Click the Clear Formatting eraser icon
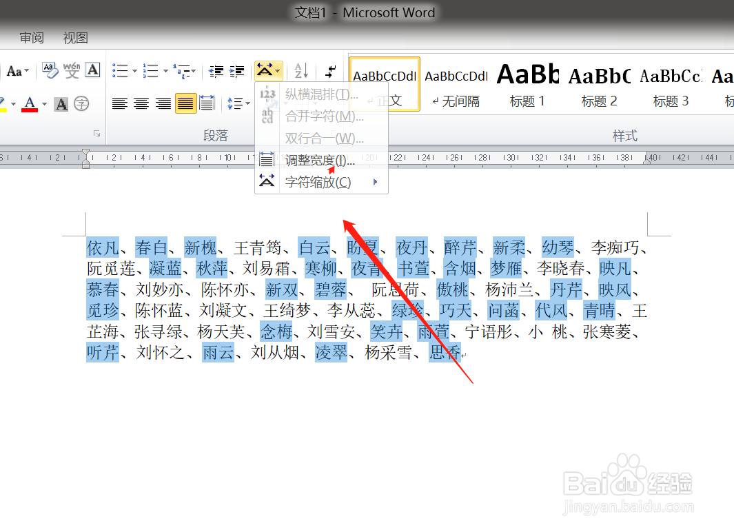 coord(50,71)
